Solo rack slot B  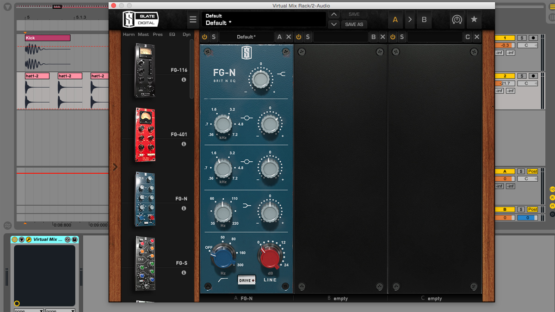[x=308, y=37]
